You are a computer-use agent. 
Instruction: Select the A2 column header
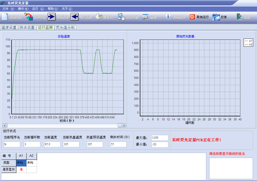pyautogui.click(x=32, y=156)
